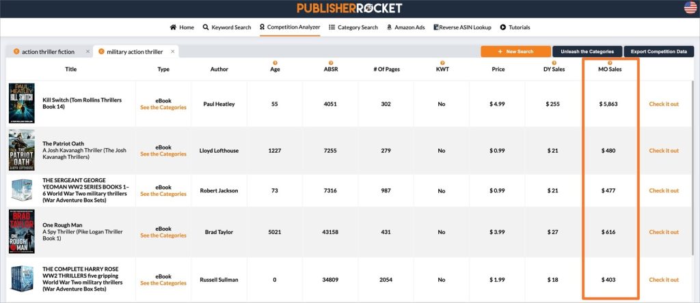Click Export Competition Data button
Viewport: 700px width, 303px height.
[658, 52]
